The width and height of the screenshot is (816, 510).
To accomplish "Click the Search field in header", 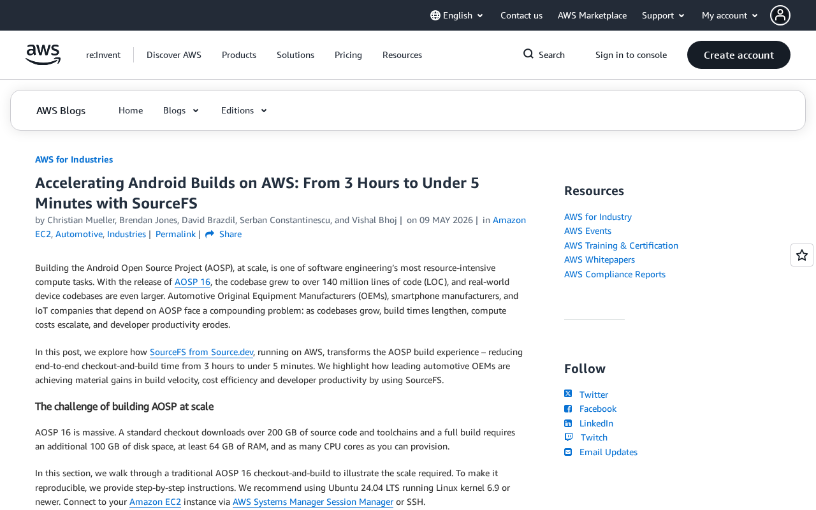I will click(544, 55).
